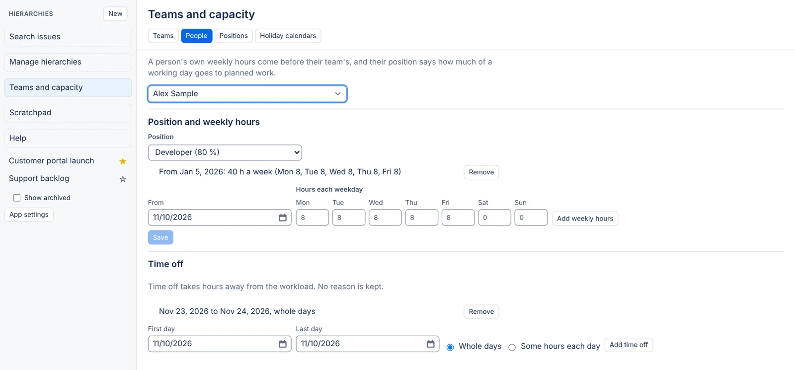Toggle the Show archived checkbox
This screenshot has height=370, width=795.
point(17,198)
